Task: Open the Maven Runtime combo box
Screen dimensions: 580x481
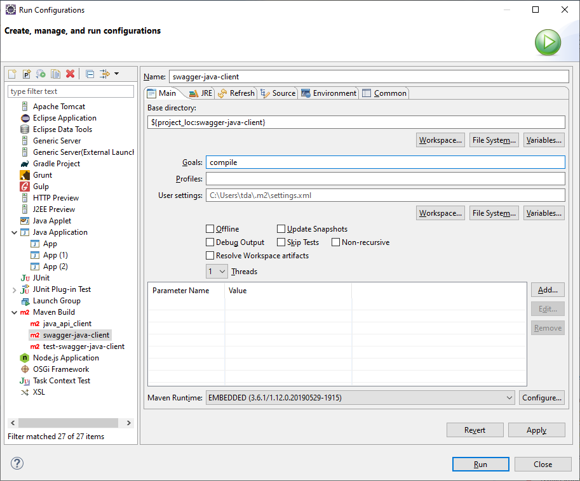Action: point(360,398)
